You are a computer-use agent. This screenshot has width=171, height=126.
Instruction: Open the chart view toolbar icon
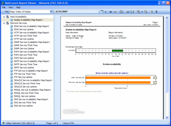click(x=121, y=12)
